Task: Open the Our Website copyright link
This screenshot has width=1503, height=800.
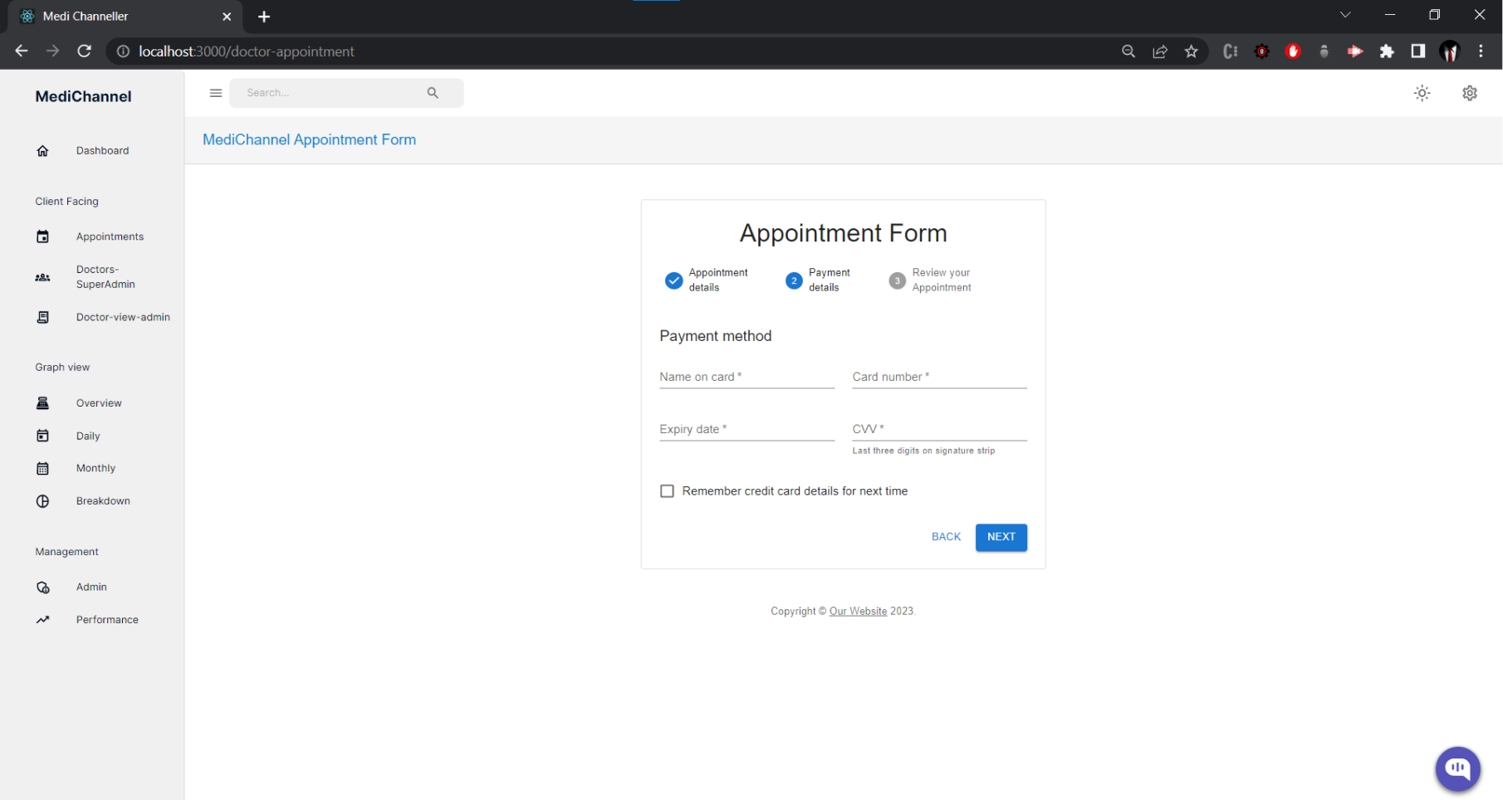Action: pos(858,611)
